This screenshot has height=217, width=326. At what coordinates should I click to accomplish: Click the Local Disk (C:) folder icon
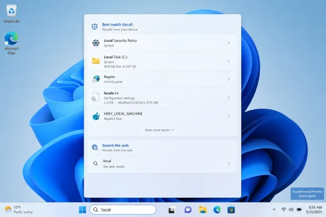click(96, 61)
